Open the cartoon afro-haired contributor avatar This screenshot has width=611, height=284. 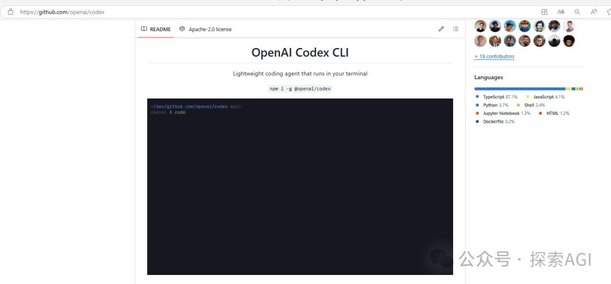[x=569, y=41]
